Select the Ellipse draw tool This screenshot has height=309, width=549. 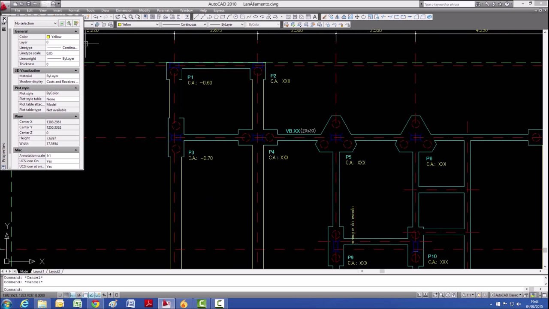[x=255, y=17]
